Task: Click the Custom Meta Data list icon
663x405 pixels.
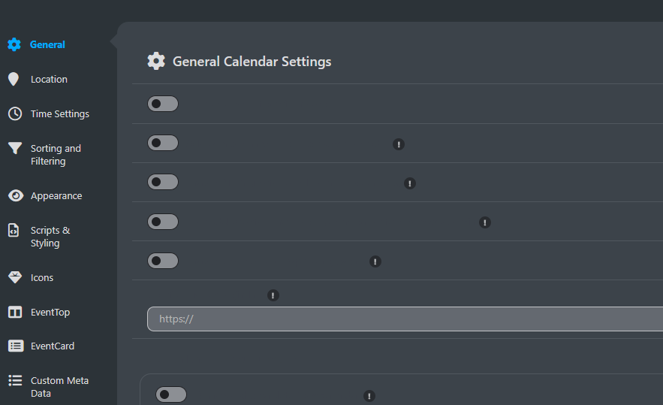Action: click(x=15, y=380)
